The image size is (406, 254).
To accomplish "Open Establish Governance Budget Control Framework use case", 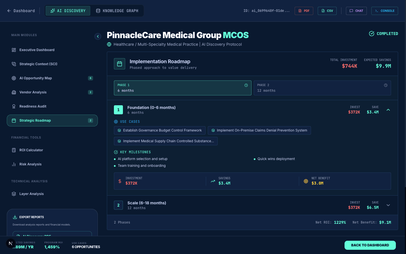I will pyautogui.click(x=160, y=130).
